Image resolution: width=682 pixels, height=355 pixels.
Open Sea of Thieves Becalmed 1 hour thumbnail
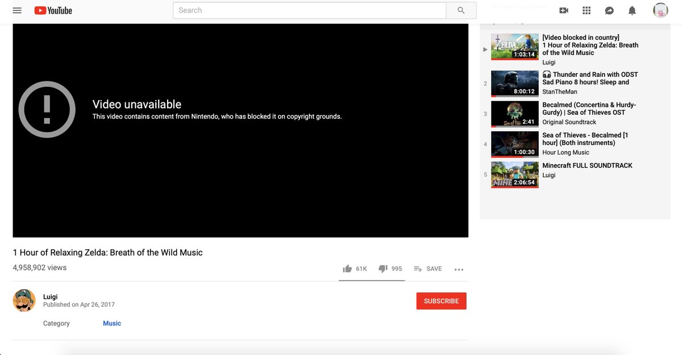tap(514, 144)
